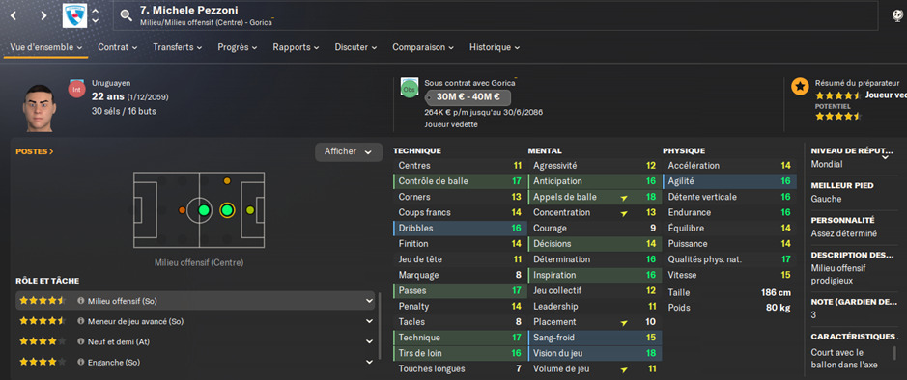Click the role list scrollbar
Screen dimensions: 907x380
(x=380, y=329)
